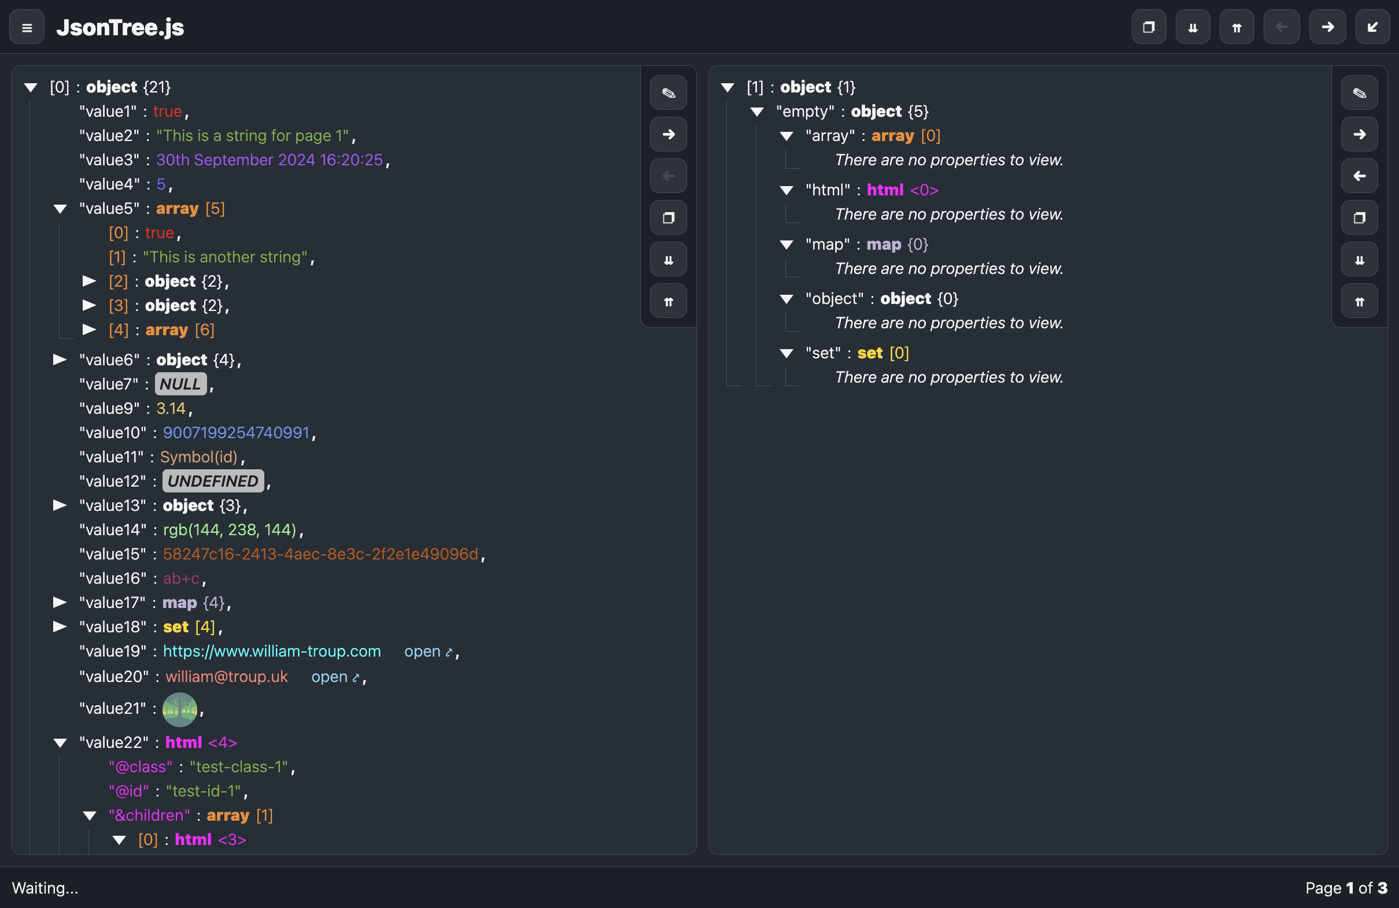Collapse the empty object in the right panel

pyautogui.click(x=757, y=112)
